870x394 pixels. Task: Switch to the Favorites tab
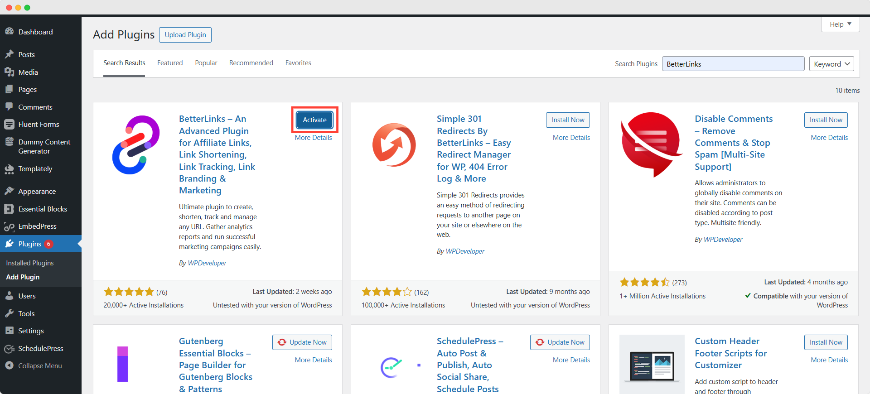click(x=298, y=63)
